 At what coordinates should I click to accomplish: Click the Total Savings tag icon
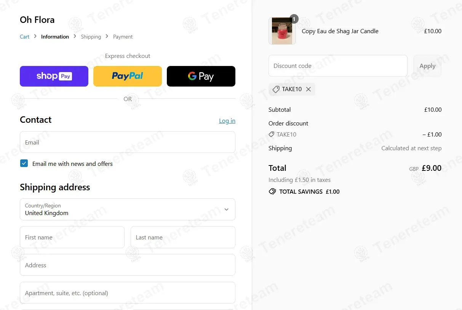point(272,191)
